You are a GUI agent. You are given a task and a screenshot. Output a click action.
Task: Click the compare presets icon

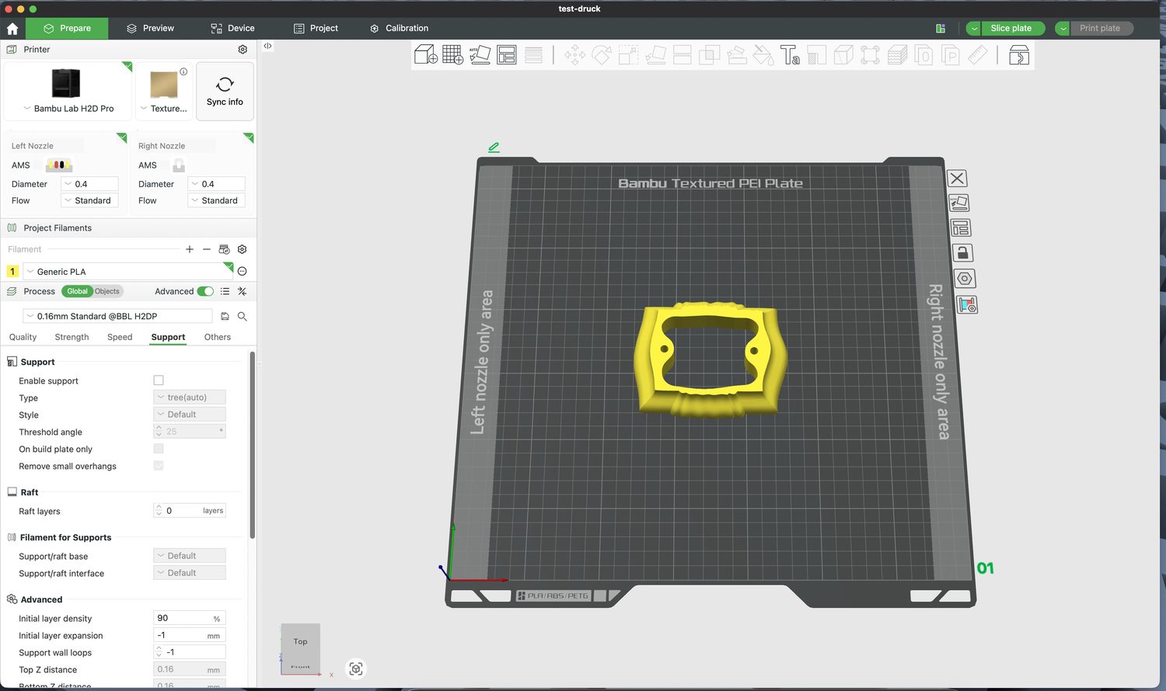click(x=242, y=291)
